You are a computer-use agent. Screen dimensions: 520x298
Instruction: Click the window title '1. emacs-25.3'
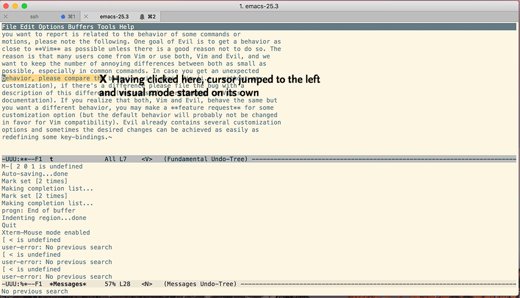point(258,6)
